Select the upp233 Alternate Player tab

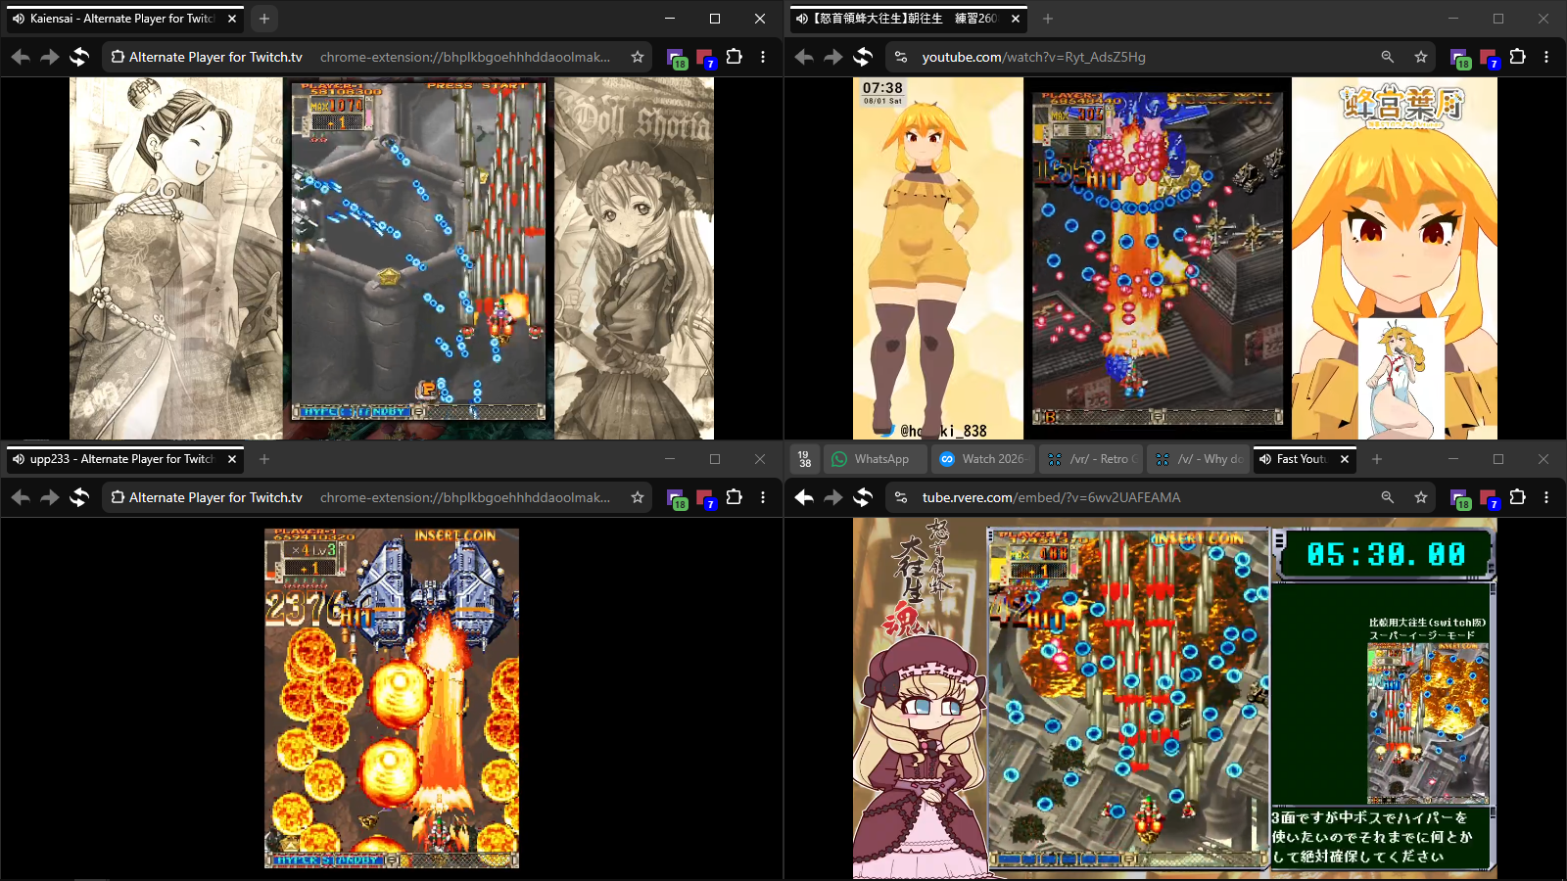125,459
